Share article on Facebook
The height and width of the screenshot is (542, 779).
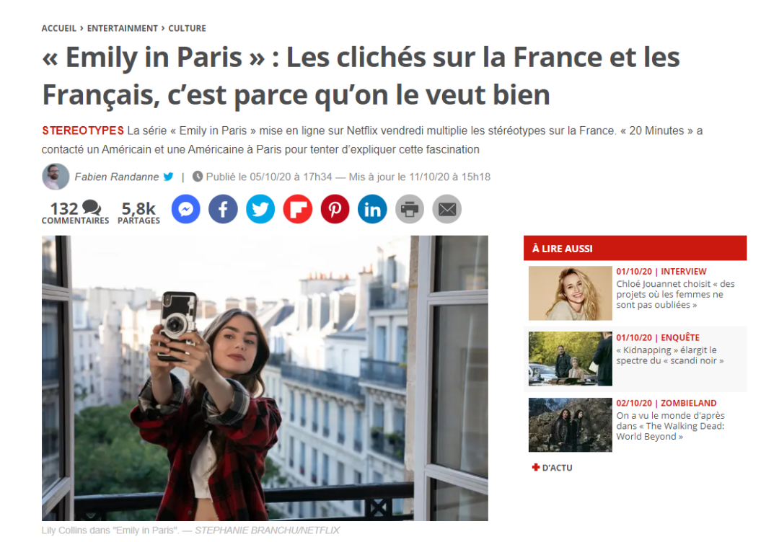click(x=223, y=209)
